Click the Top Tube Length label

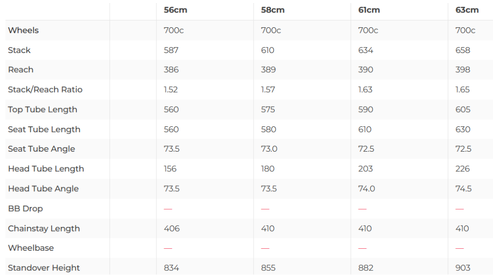43,110
